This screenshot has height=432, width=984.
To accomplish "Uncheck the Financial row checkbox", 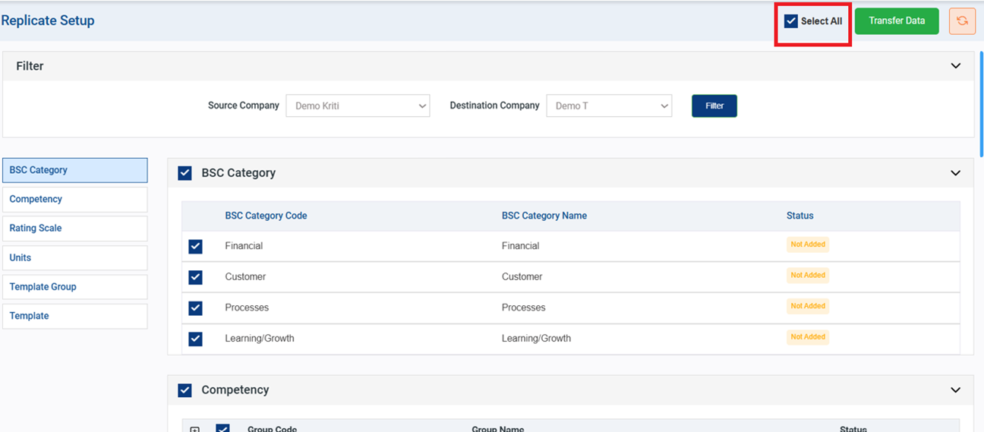I will 195,246.
